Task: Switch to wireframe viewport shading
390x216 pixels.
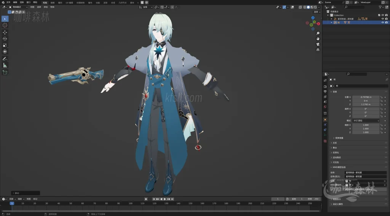Action: pos(305,7)
